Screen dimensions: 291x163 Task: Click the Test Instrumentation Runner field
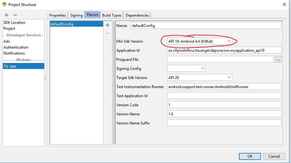point(224,87)
